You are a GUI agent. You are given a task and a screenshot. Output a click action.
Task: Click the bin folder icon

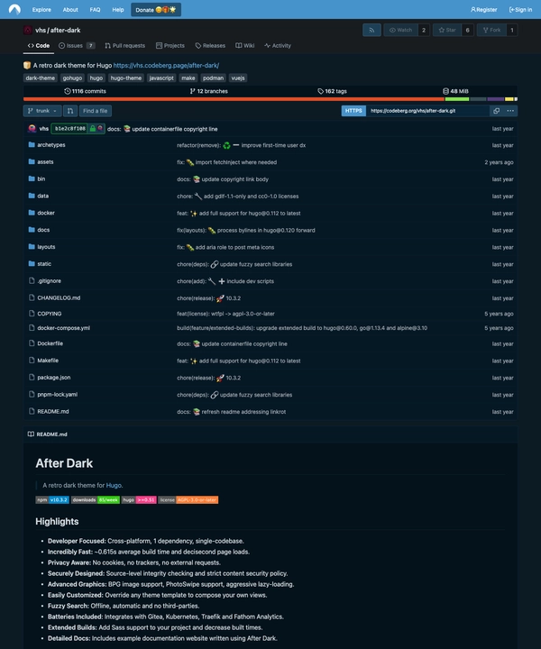(32, 178)
